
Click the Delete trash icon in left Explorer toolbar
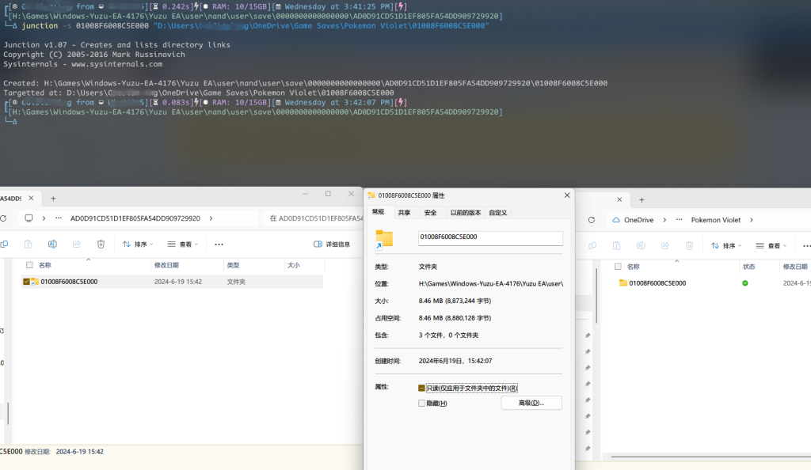click(x=101, y=244)
